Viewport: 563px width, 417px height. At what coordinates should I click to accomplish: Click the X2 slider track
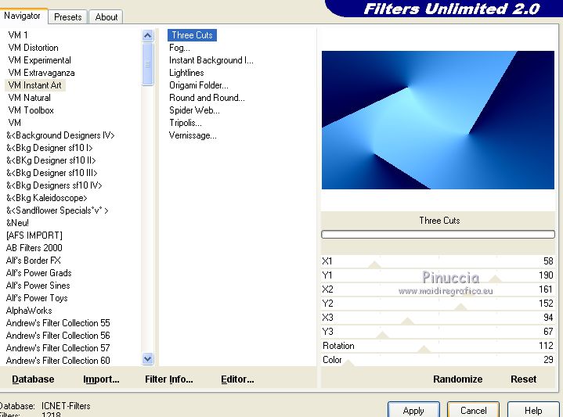point(438,289)
